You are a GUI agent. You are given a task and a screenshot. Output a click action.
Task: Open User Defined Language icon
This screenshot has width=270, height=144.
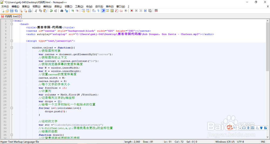point(107,11)
